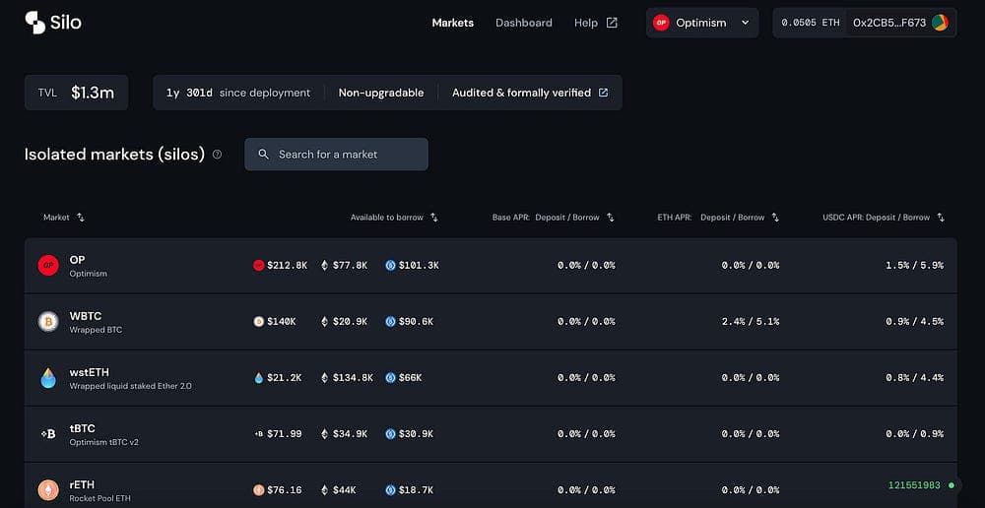Click the tBTC market token icon
Viewport: 985px width, 508px height.
tap(48, 434)
